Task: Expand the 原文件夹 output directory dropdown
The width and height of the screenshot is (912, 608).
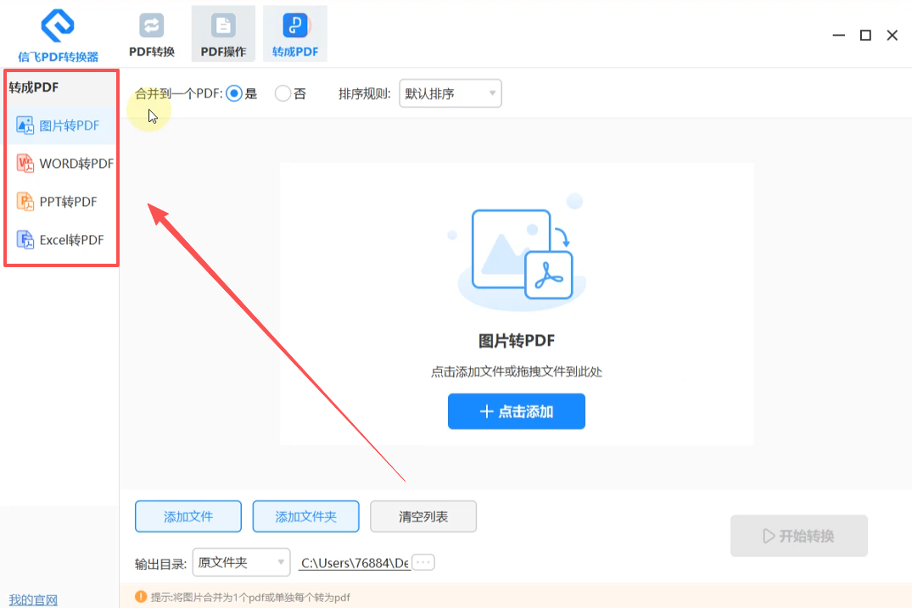Action: pyautogui.click(x=242, y=562)
